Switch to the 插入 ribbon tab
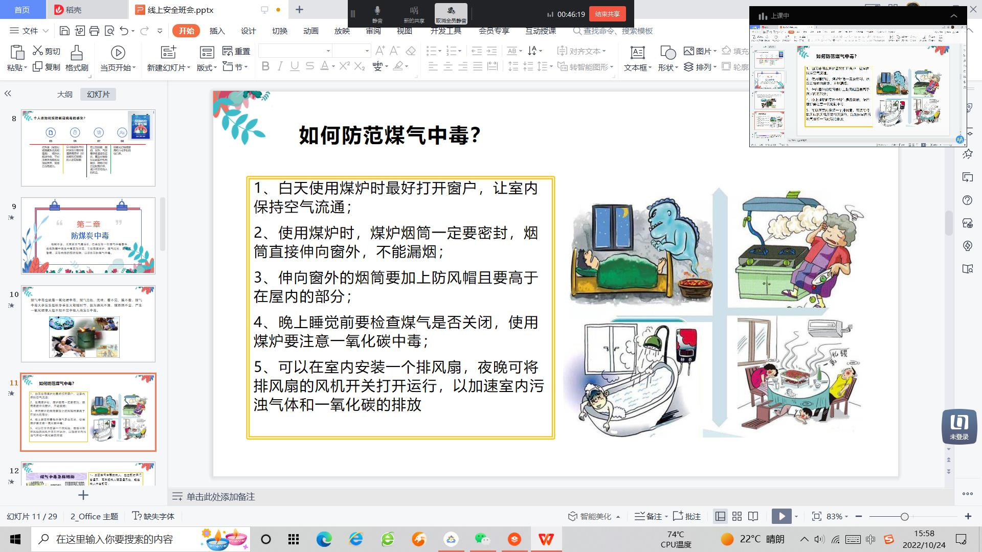Viewport: 982px width, 552px height. click(217, 31)
